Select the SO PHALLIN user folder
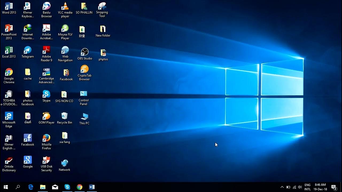This screenshot has width=342, height=192. pyautogui.click(x=84, y=8)
